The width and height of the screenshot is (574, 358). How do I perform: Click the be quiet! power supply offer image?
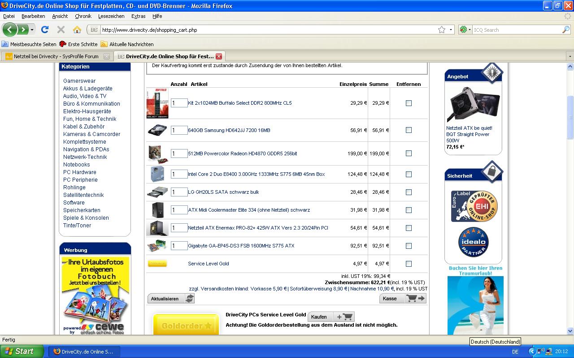tap(473, 104)
